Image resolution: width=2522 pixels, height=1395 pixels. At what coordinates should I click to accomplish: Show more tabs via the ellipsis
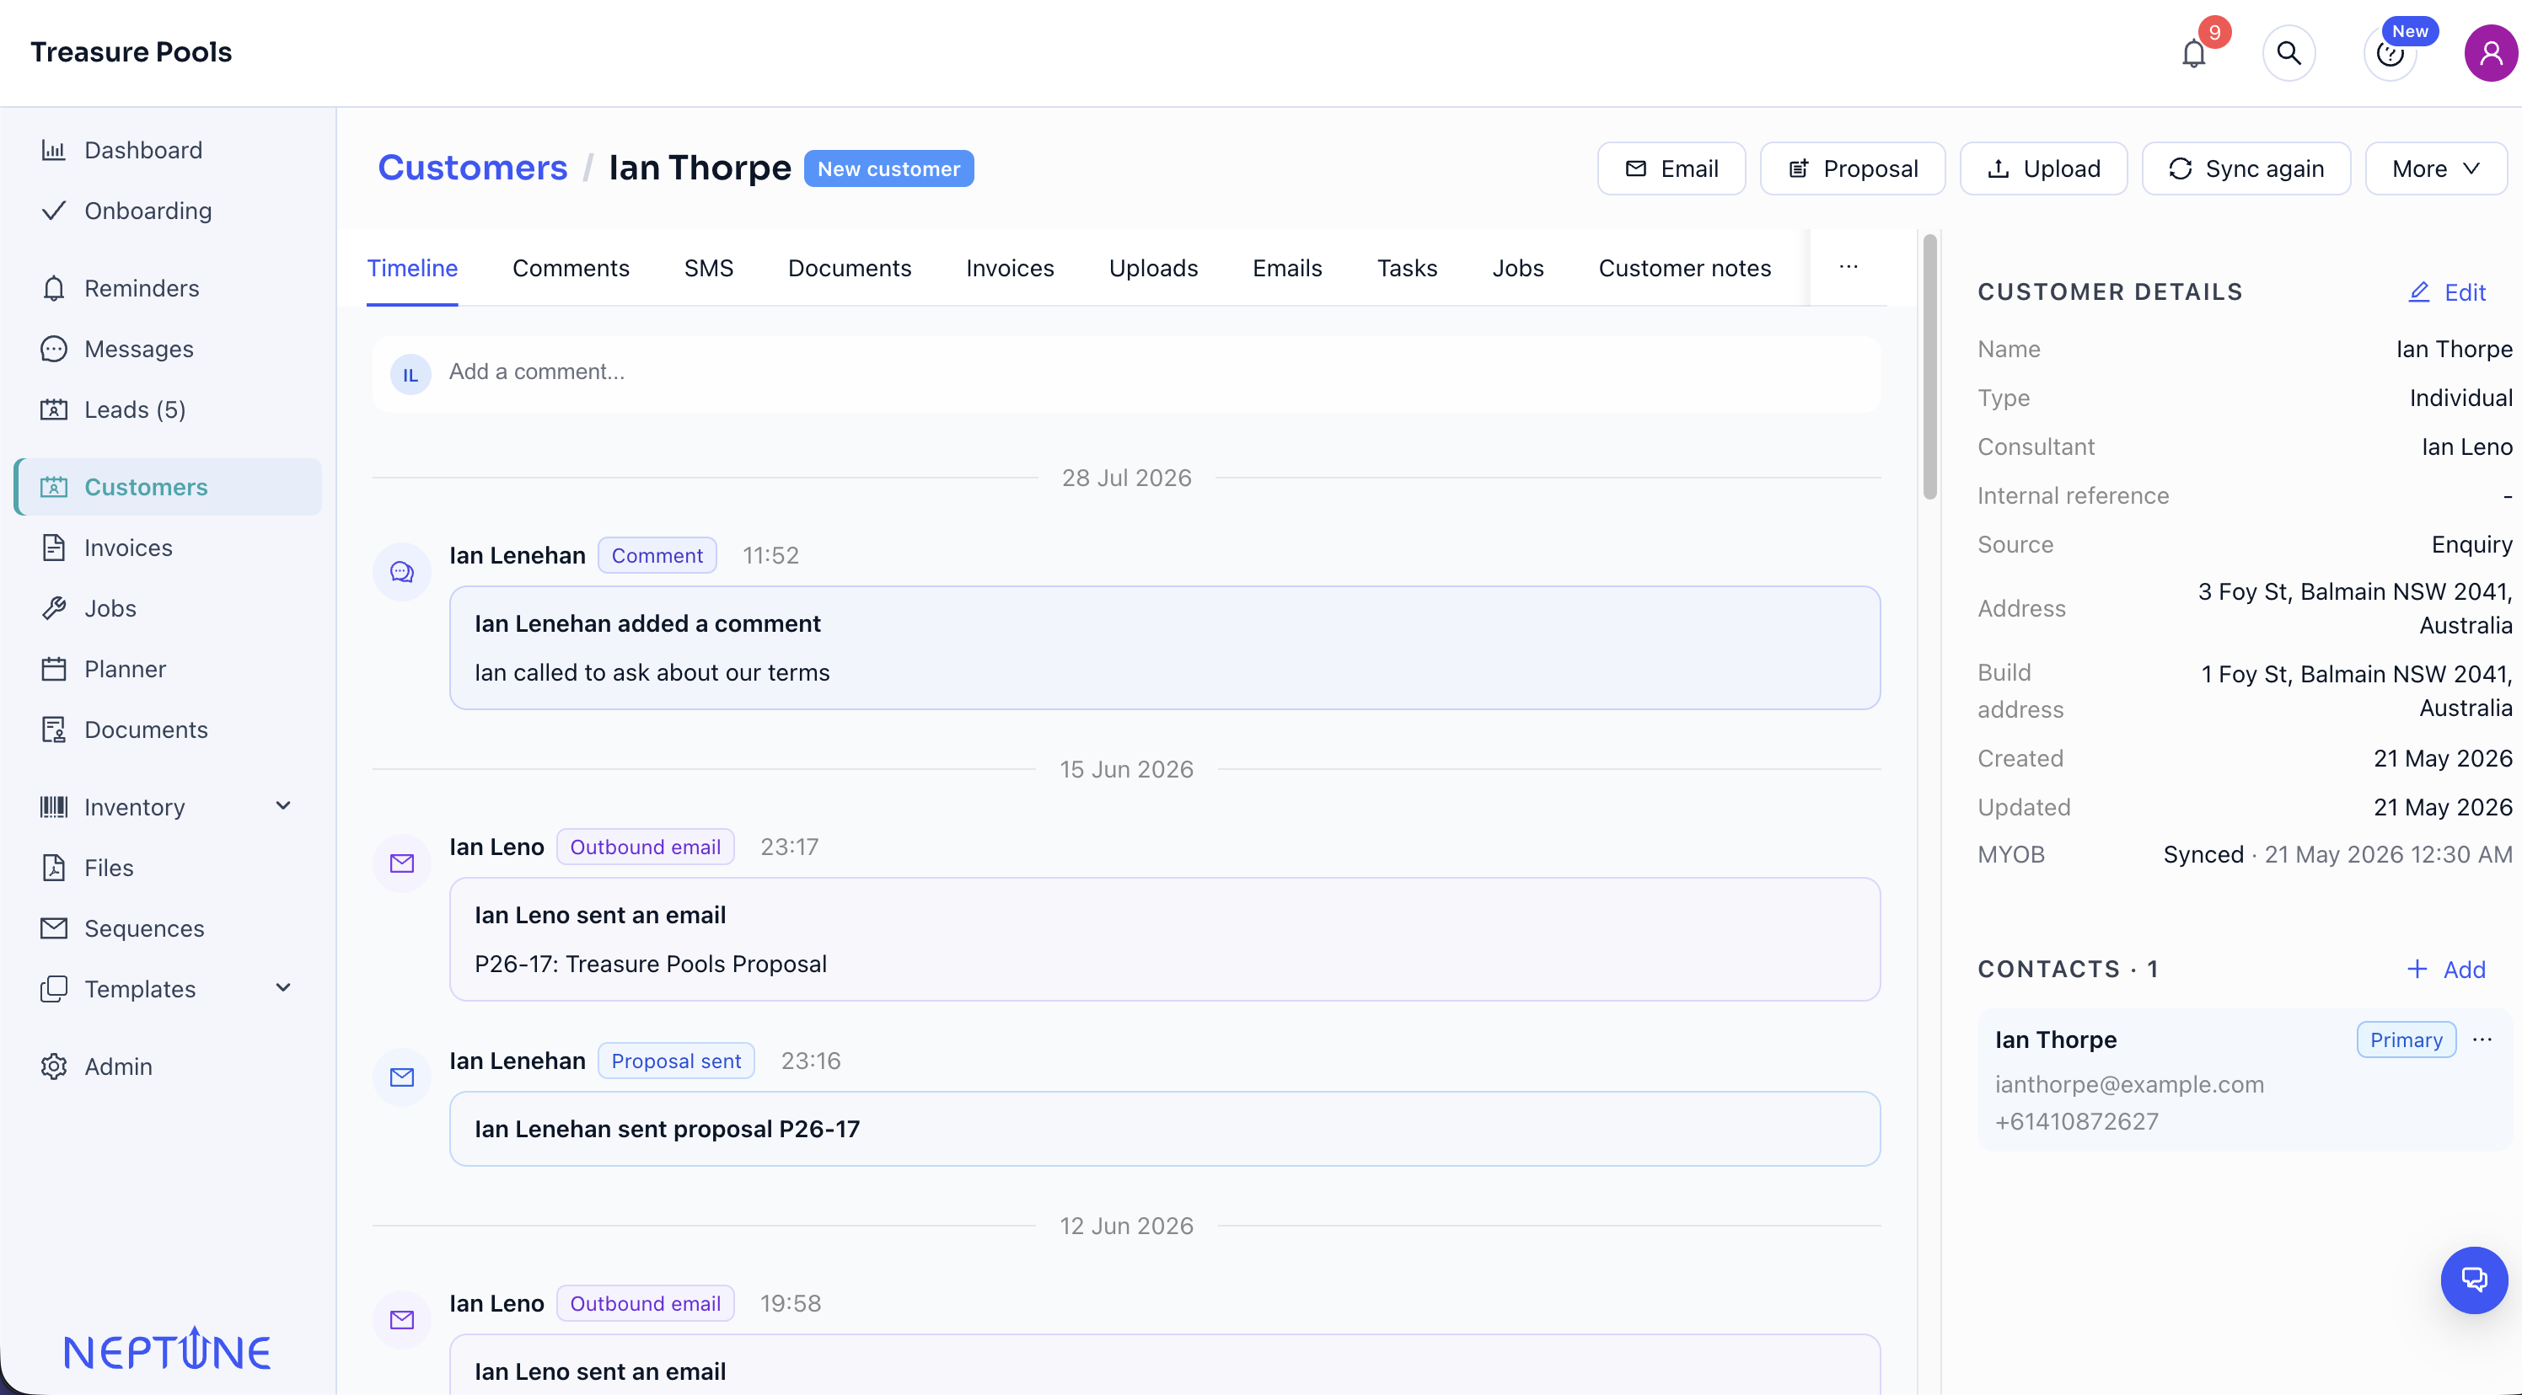point(1848,267)
